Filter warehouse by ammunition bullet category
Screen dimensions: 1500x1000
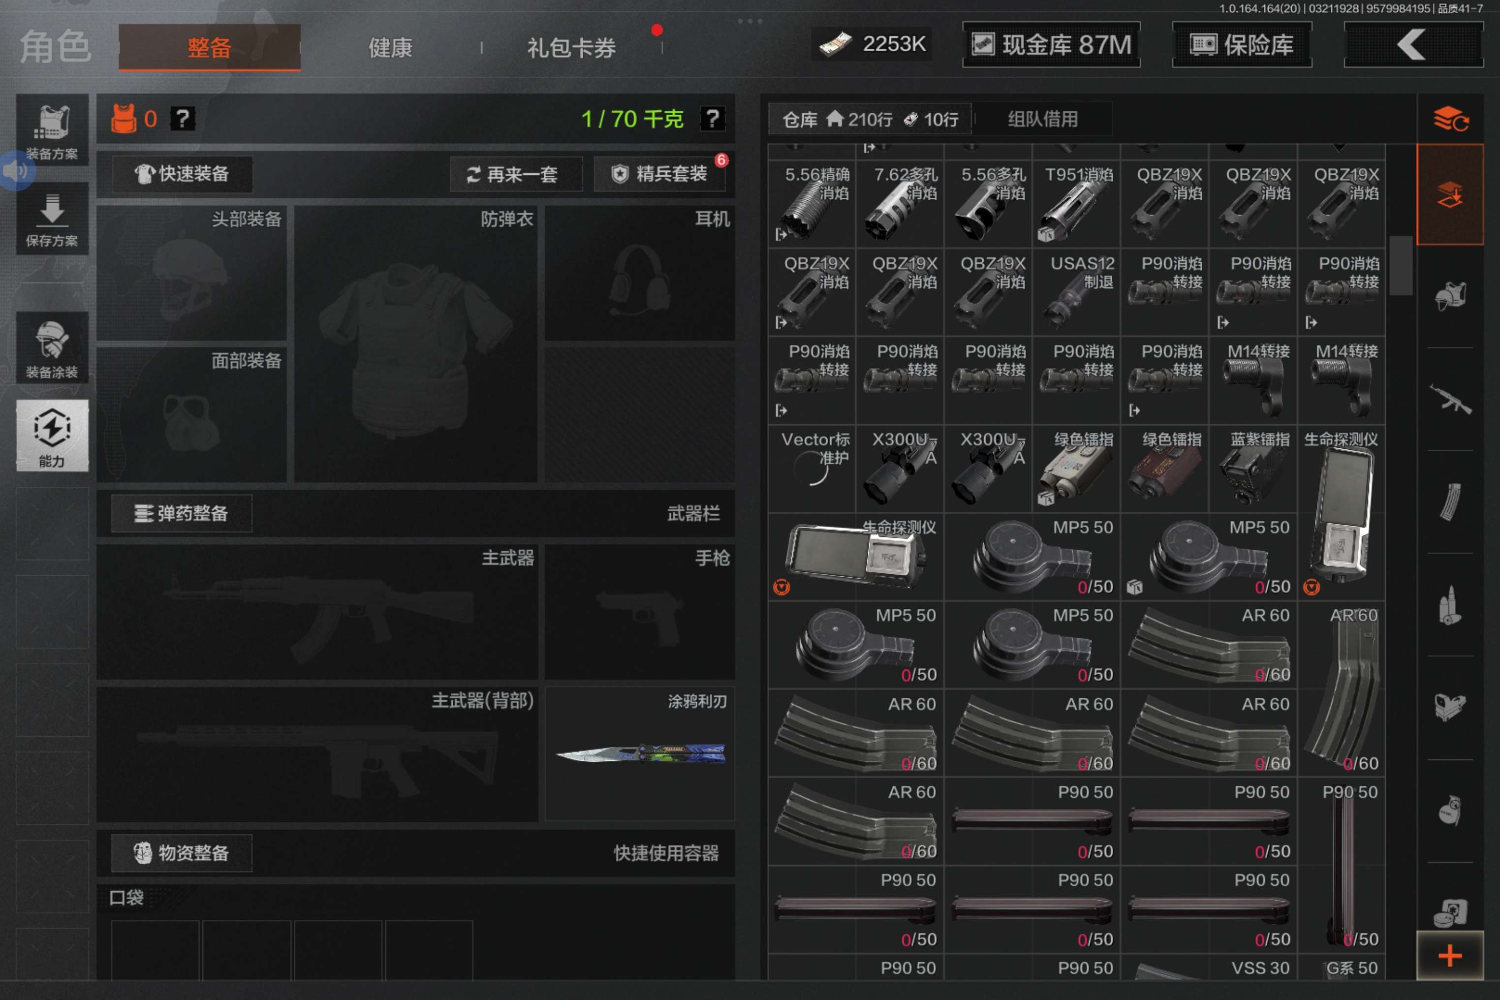[x=1450, y=605]
